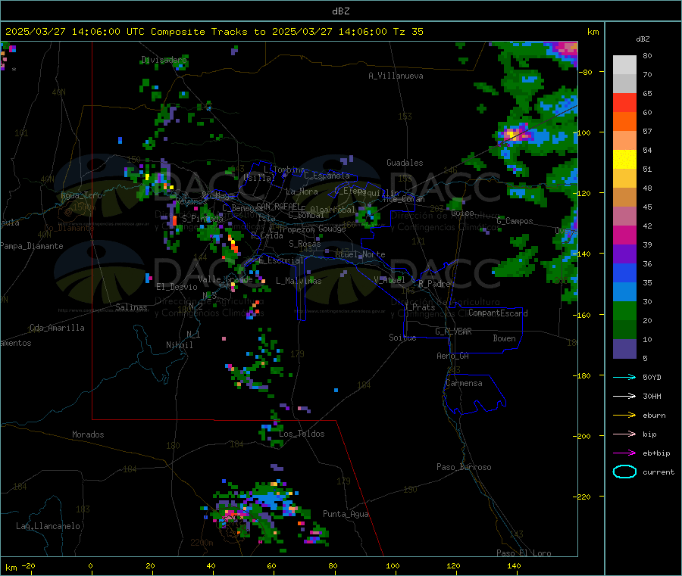Click the dBZ title at top
Screen dimensions: 682x576
pos(340,11)
